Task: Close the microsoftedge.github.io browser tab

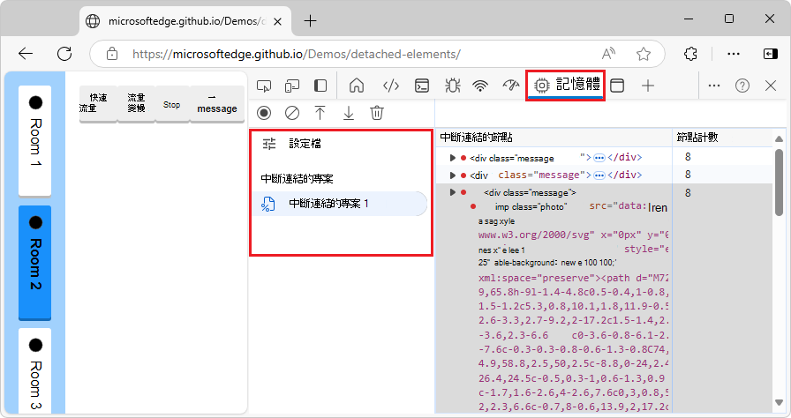Action: click(x=277, y=22)
